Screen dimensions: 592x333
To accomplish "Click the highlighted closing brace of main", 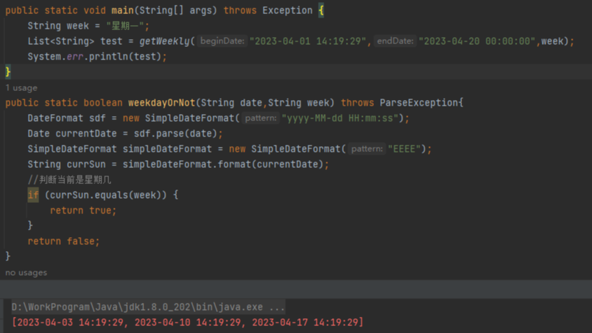I will click(8, 71).
